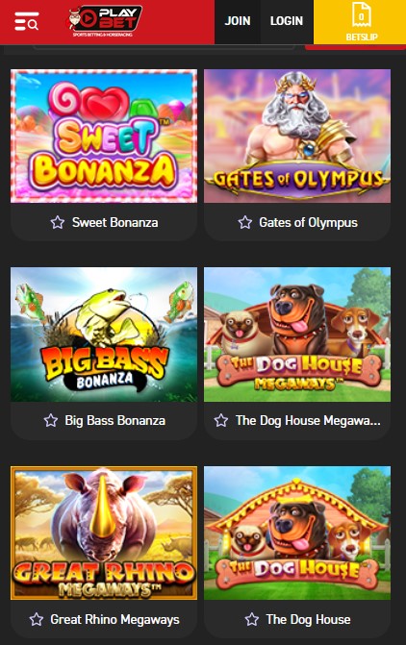Open Great Rhino Megaways game image
Image resolution: width=406 pixels, height=645 pixels.
104,533
